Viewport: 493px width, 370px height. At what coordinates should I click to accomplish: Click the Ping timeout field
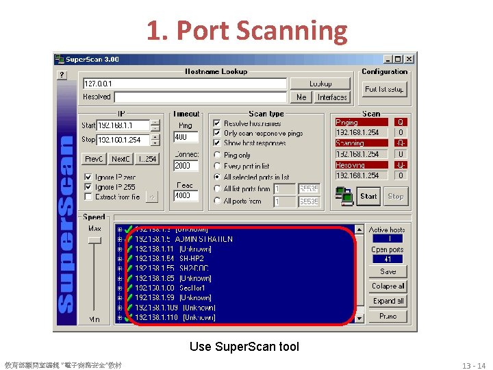point(186,137)
